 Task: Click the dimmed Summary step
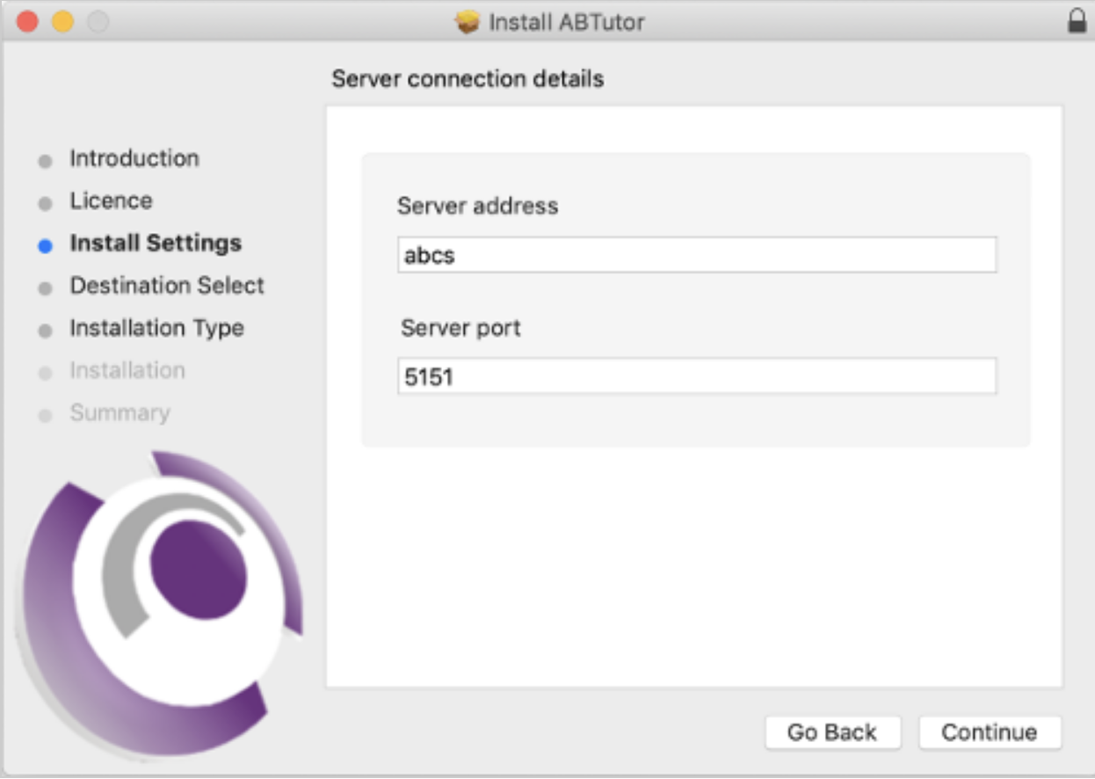120,412
